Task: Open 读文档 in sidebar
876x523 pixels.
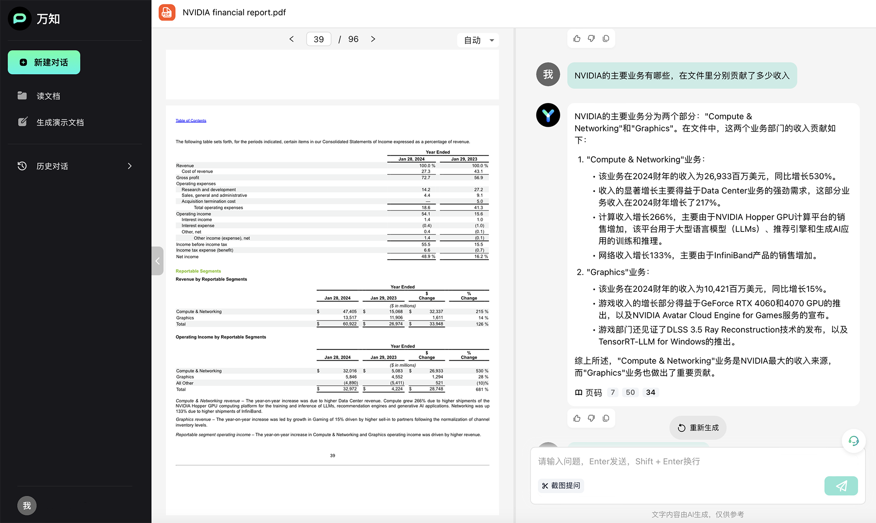Action: point(48,96)
